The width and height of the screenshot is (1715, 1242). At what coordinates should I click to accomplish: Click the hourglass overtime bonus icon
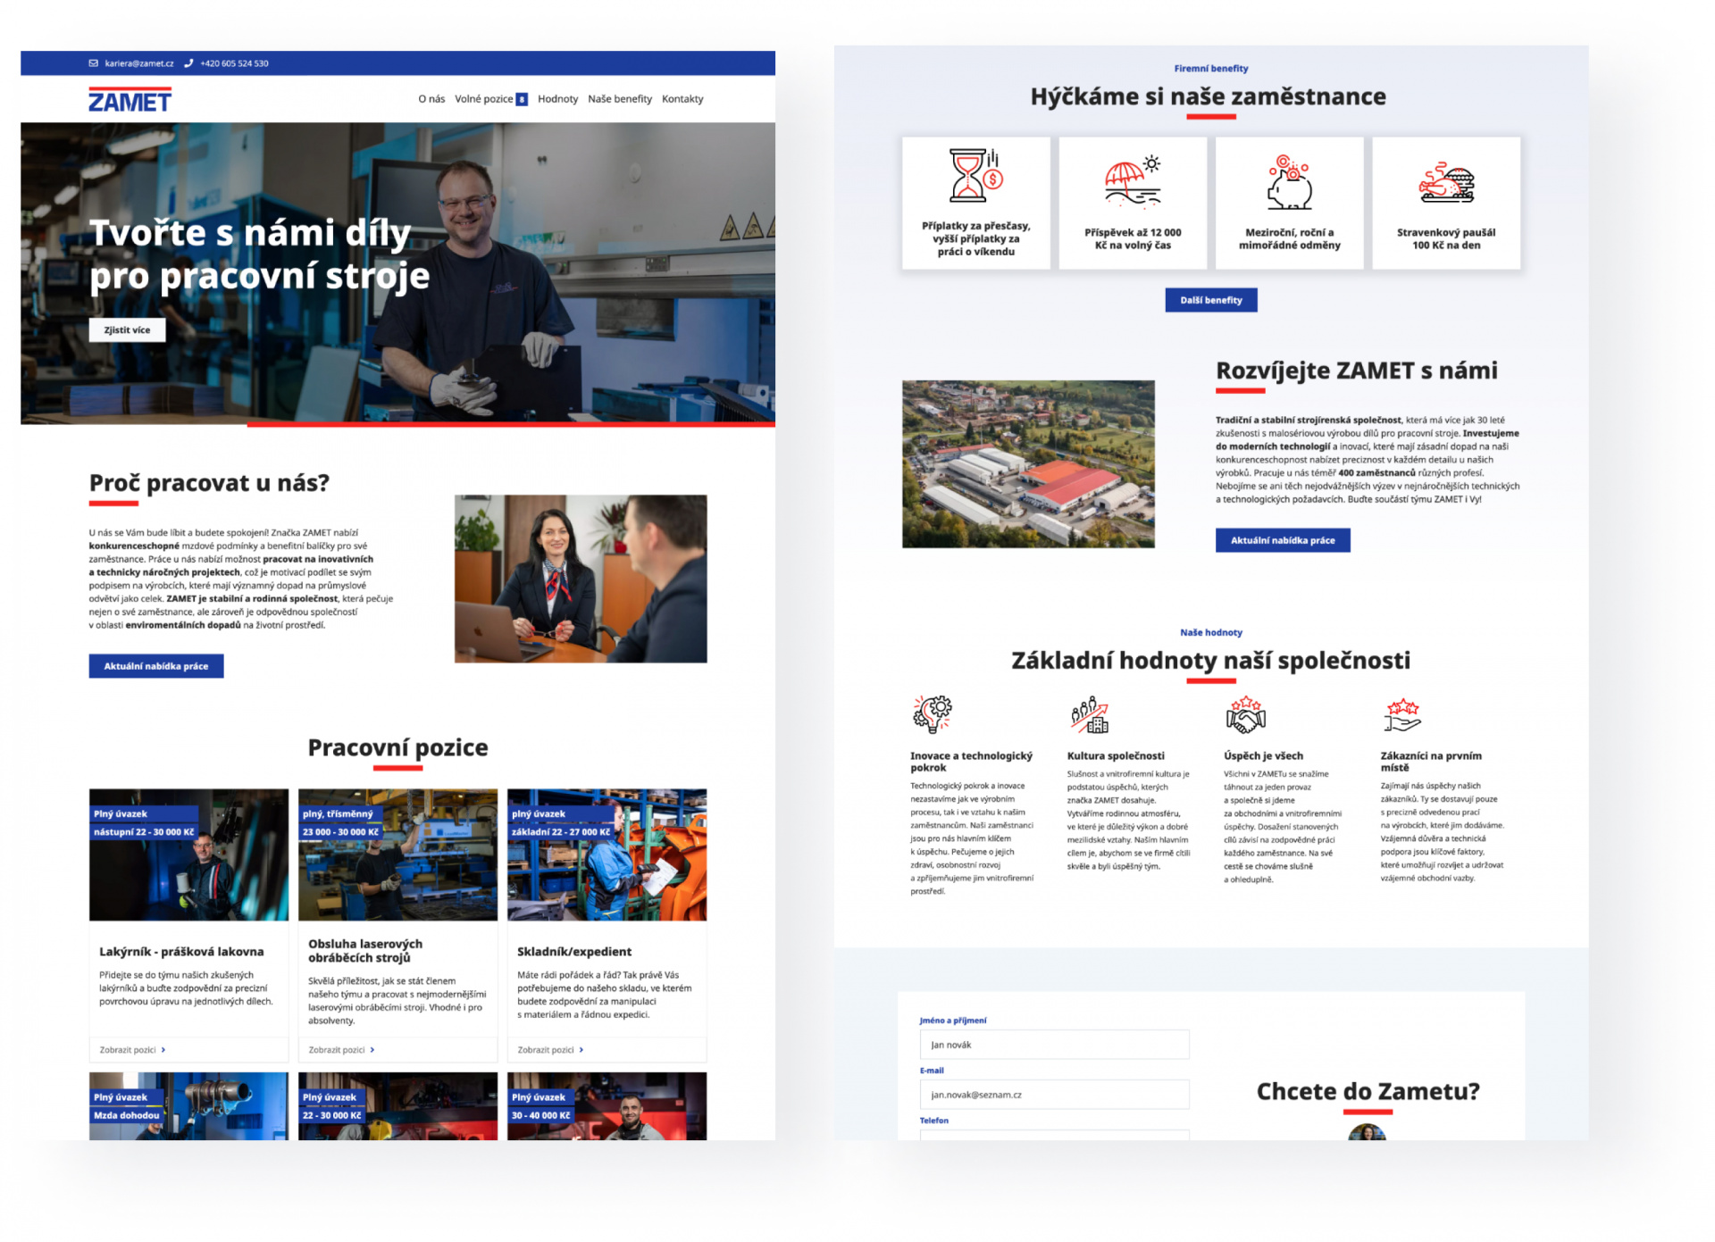[x=975, y=176]
